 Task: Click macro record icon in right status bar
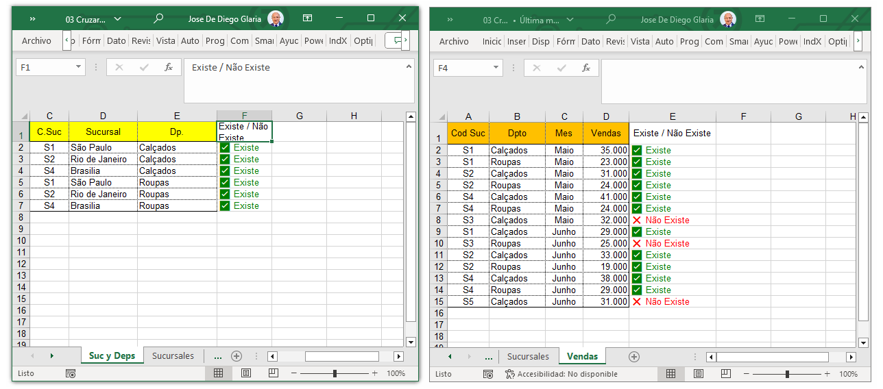488,374
